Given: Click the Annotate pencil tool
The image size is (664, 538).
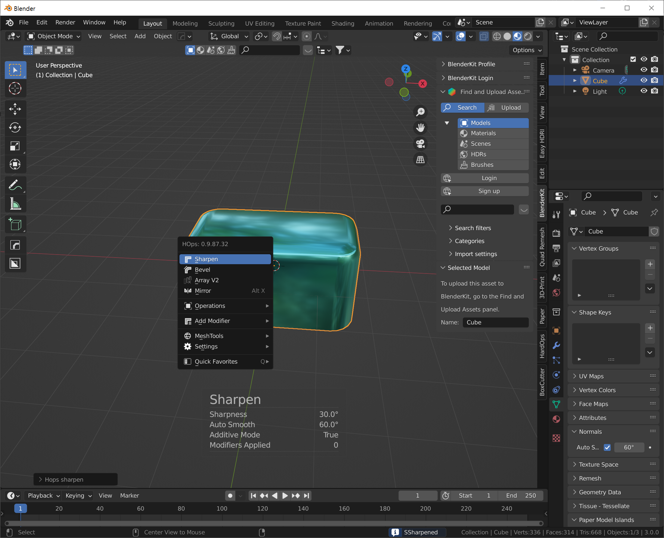Looking at the screenshot, I should tap(15, 185).
